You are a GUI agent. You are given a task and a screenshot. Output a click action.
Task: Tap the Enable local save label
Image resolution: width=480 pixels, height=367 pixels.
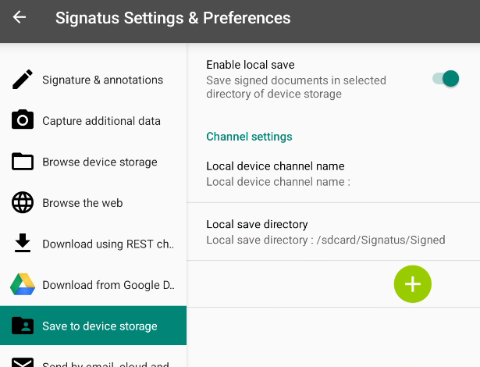pos(250,65)
